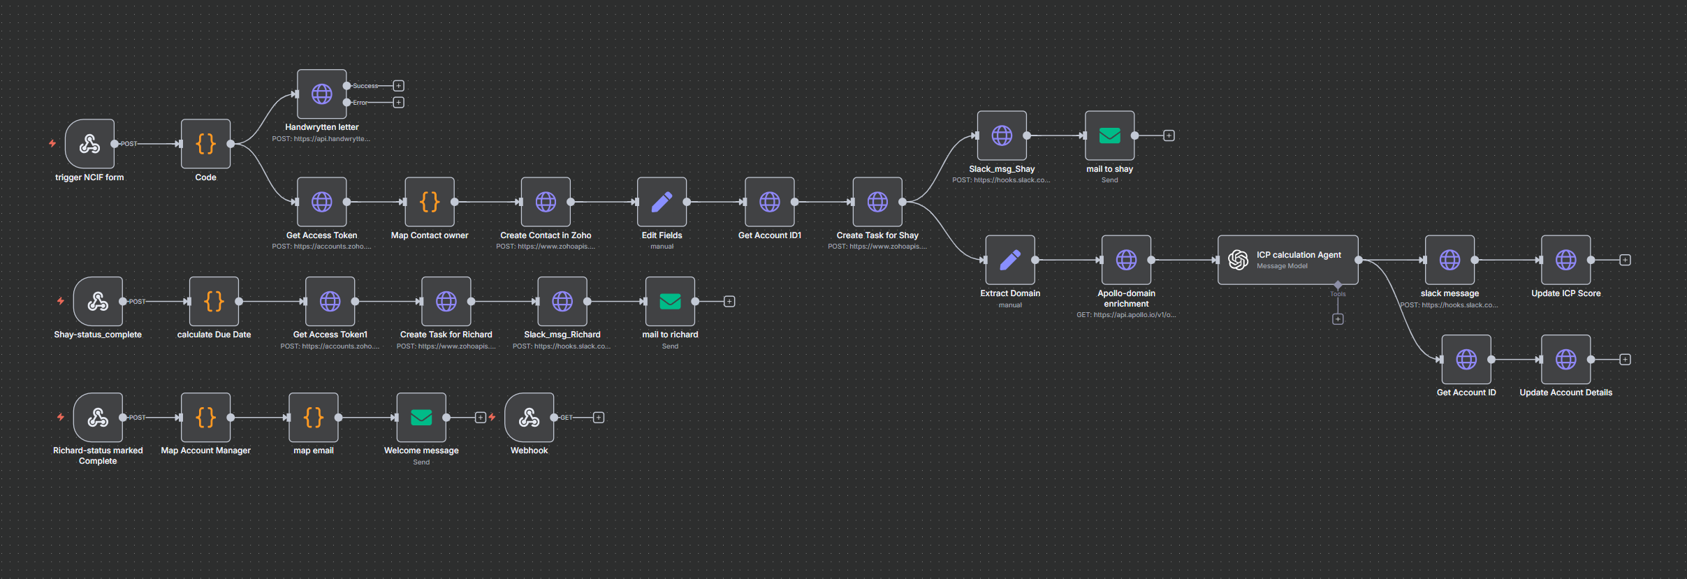The image size is (1687, 579).
Task: Open the Edit Fields pencil node
Action: 662,202
